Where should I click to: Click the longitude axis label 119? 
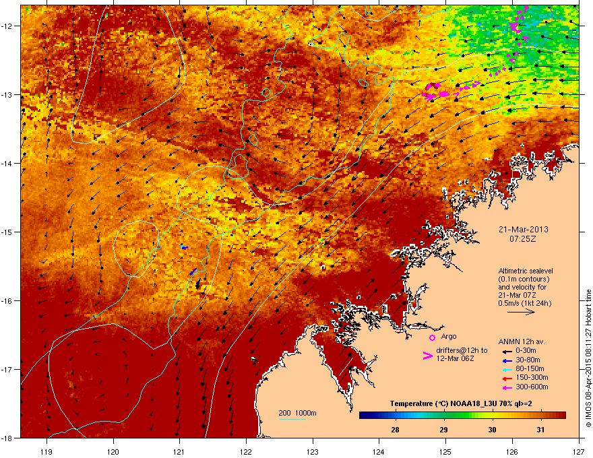click(x=46, y=452)
